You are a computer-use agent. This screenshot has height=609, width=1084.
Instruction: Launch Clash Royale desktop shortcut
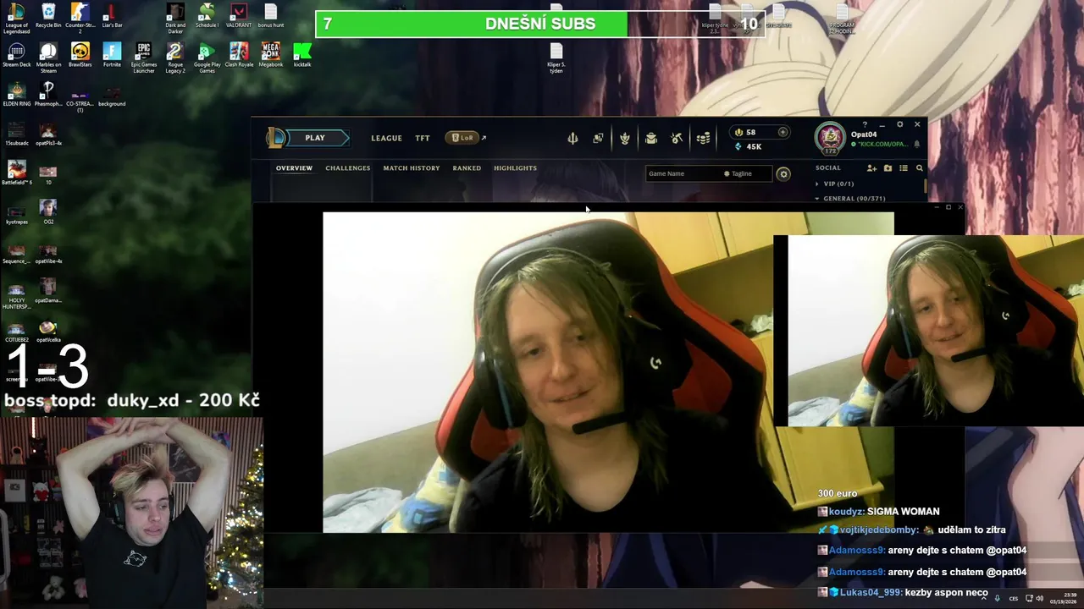pos(239,55)
